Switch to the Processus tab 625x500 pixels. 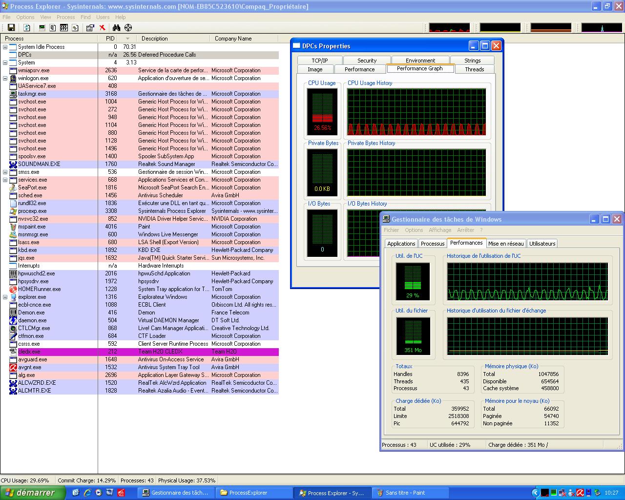432,244
